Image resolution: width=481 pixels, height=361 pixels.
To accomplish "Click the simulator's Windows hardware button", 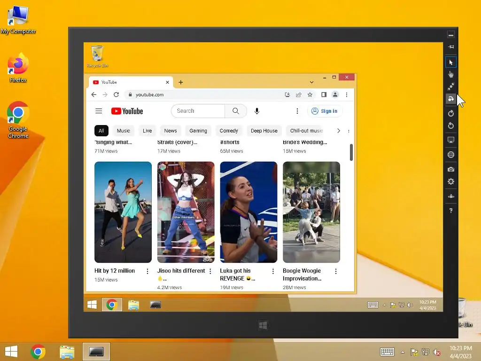I will [263, 325].
